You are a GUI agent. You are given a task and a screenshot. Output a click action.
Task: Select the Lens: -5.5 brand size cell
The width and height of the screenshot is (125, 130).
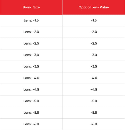pos(31,113)
